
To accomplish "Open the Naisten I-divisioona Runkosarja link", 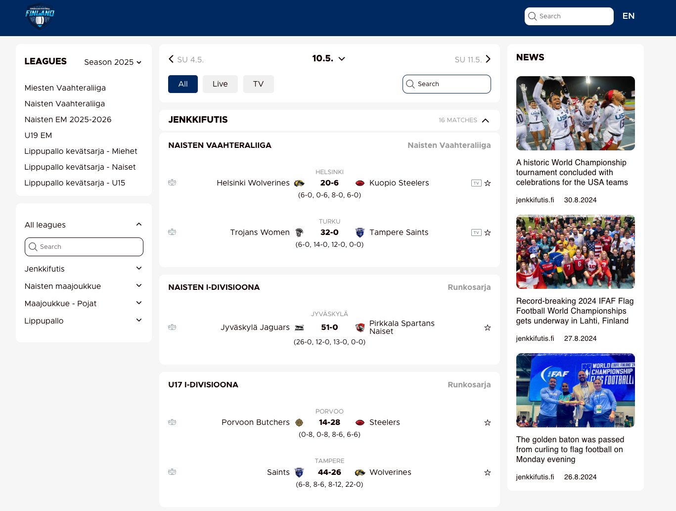I will point(469,287).
